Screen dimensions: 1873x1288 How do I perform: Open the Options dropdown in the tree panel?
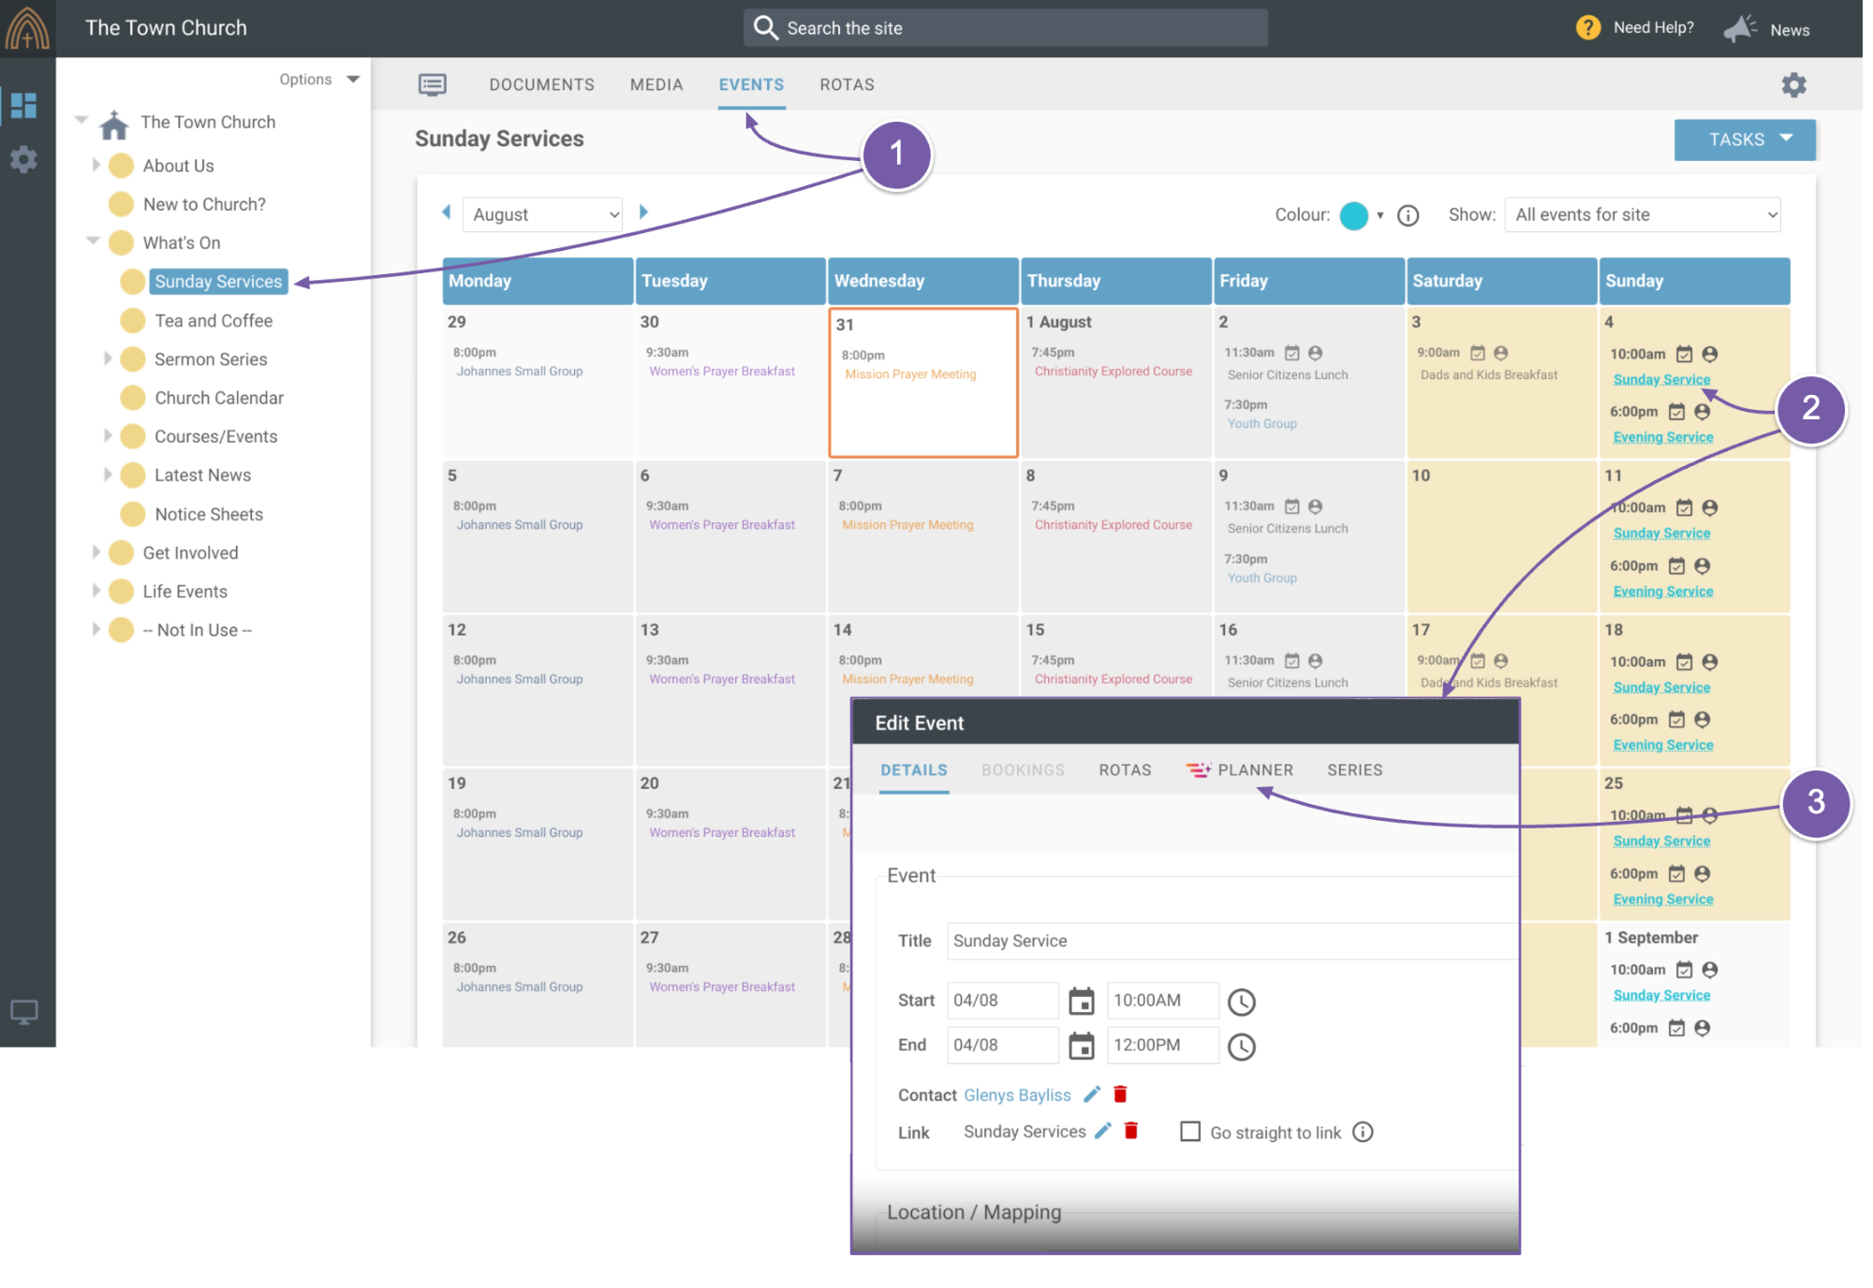[318, 80]
